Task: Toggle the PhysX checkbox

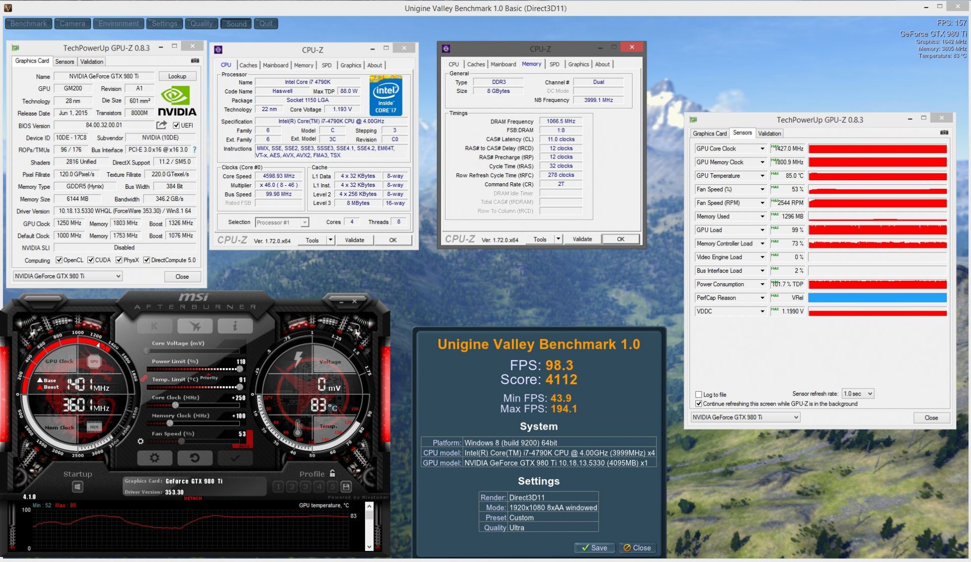Action: (119, 260)
